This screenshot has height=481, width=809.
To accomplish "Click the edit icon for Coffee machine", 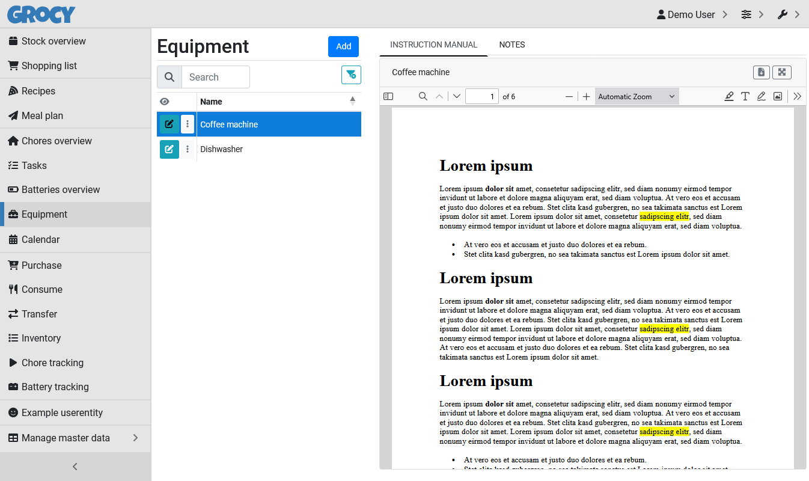I will [169, 124].
